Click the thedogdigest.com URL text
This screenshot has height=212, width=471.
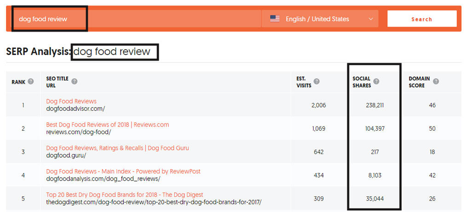154,202
